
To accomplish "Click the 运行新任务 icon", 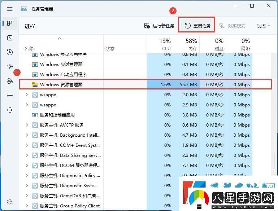I will pos(147,26).
